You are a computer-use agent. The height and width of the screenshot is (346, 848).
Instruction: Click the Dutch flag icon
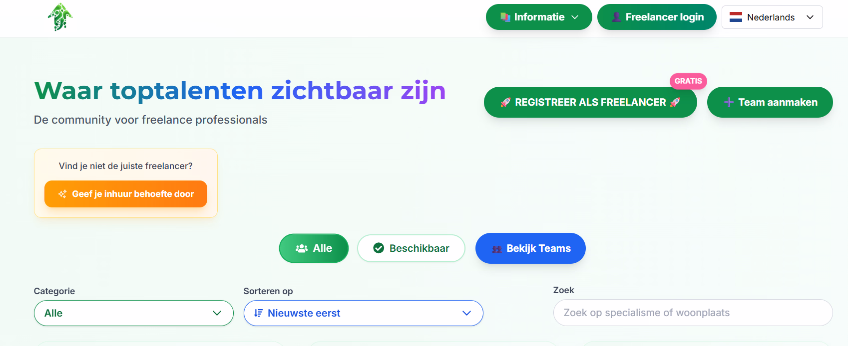(736, 17)
